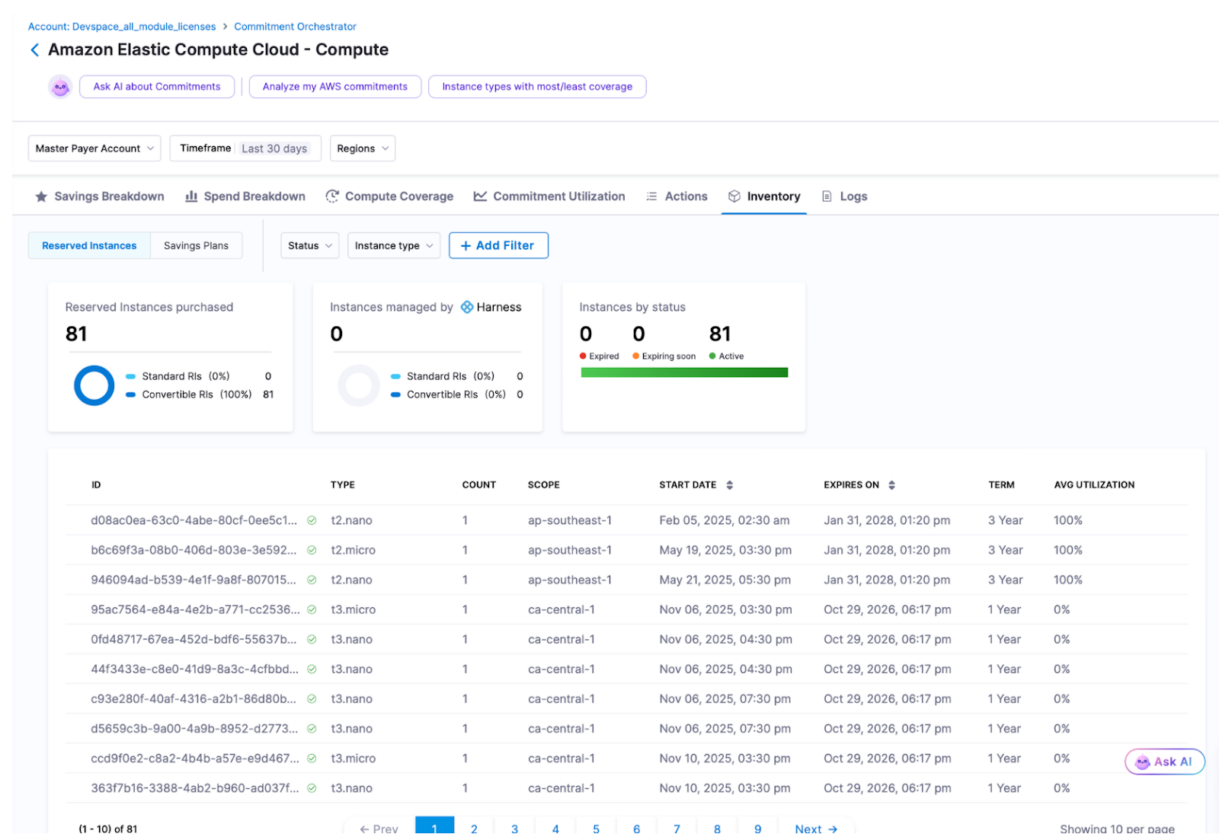Click Analyze my AWS commitments button

pyautogui.click(x=335, y=87)
